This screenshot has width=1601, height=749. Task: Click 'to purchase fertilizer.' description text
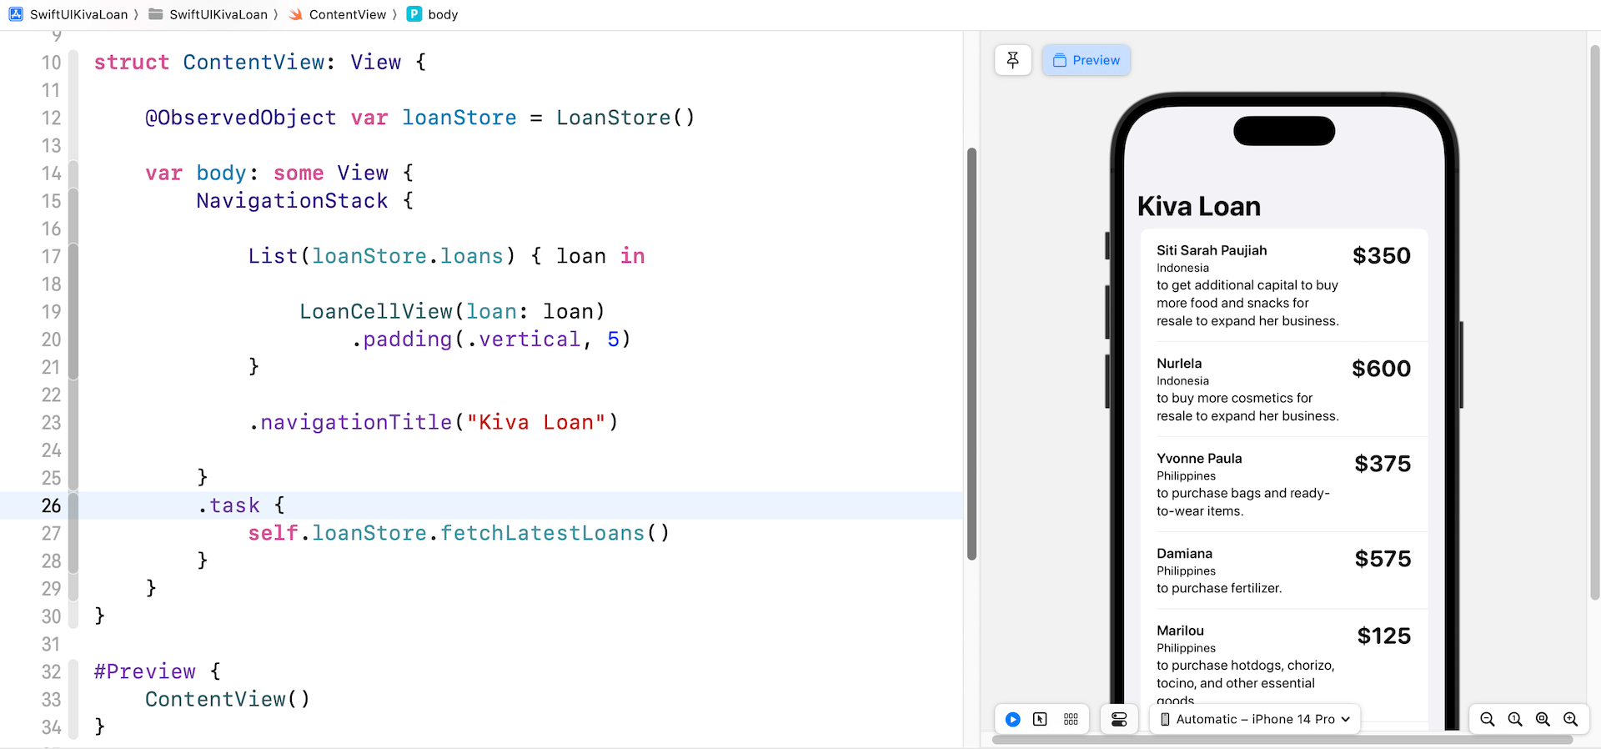pyautogui.click(x=1219, y=588)
